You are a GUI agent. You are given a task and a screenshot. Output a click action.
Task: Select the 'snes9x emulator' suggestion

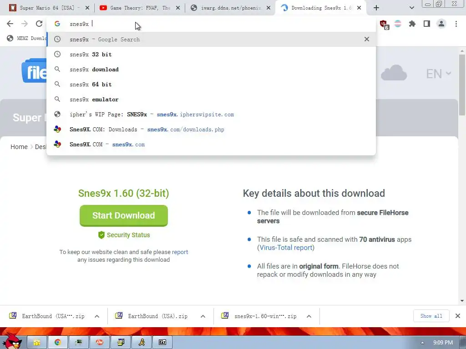point(211,100)
